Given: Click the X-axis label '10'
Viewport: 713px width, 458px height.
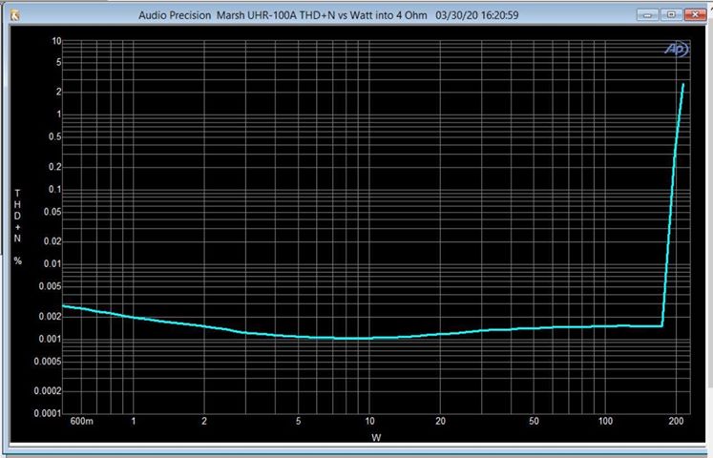Looking at the screenshot, I should coord(369,421).
